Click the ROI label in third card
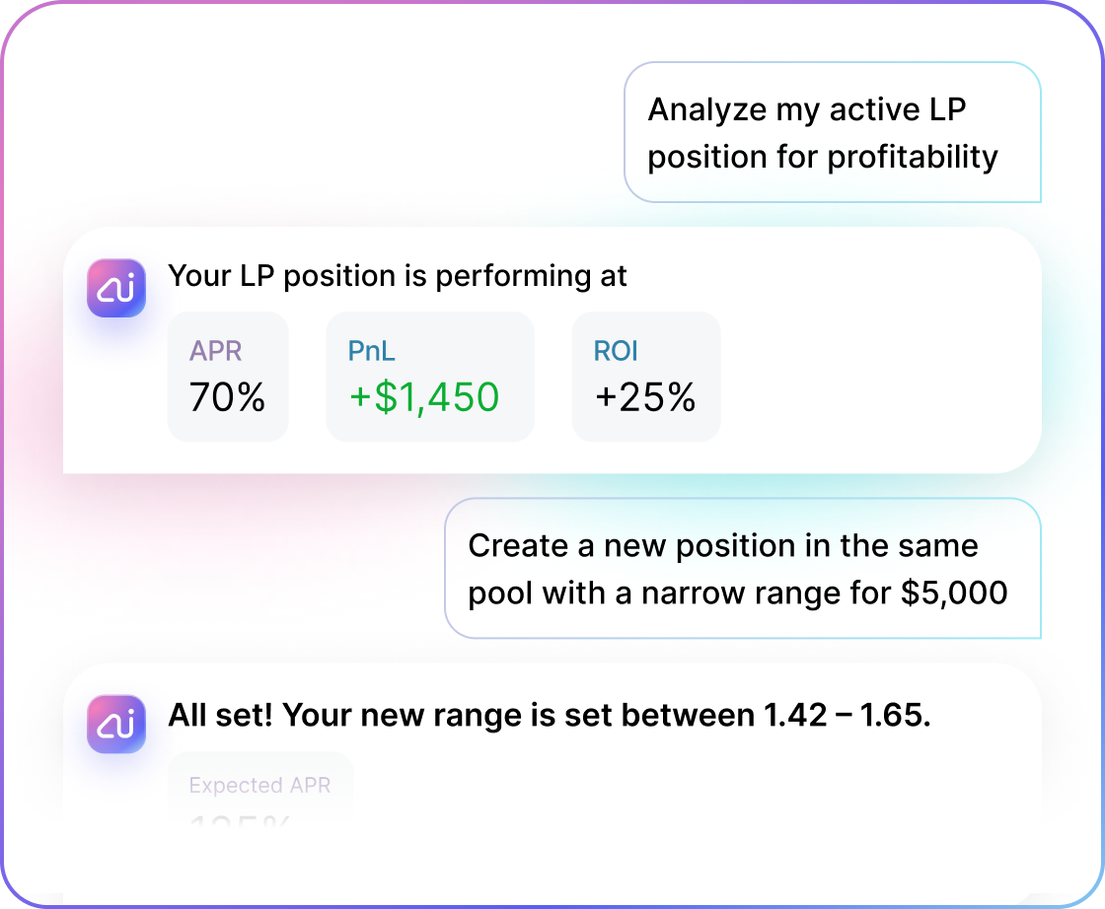This screenshot has height=909, width=1105. (x=616, y=351)
